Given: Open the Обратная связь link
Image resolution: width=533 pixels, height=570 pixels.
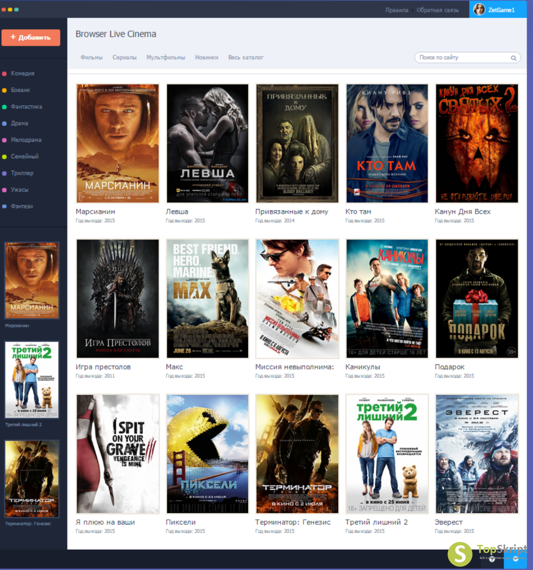Looking at the screenshot, I should tap(438, 10).
